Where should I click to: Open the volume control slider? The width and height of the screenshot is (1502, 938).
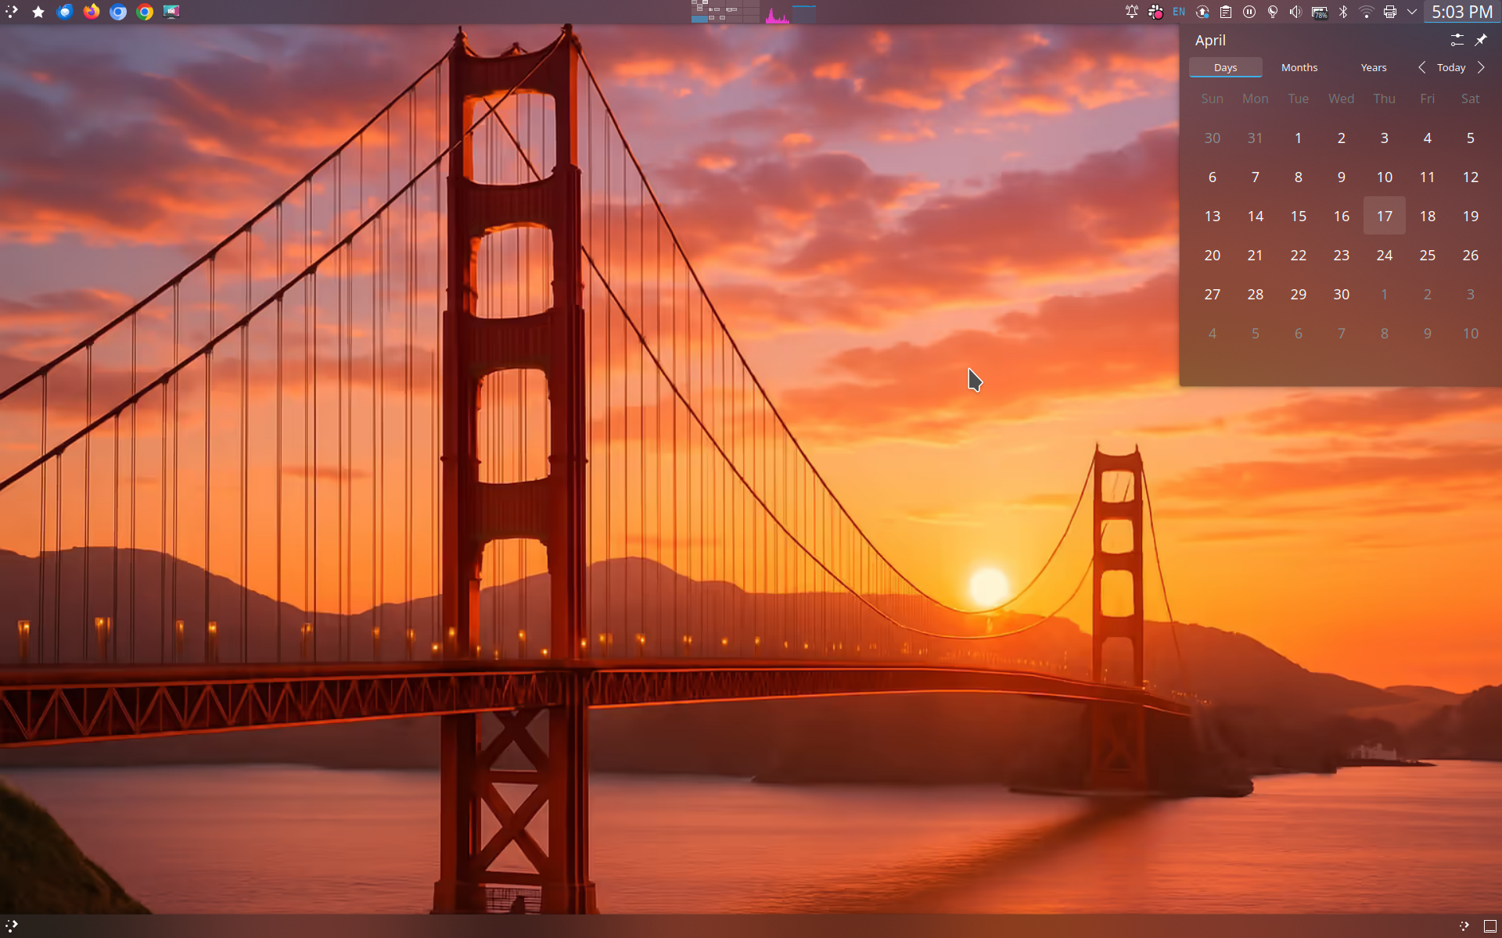tap(1295, 12)
